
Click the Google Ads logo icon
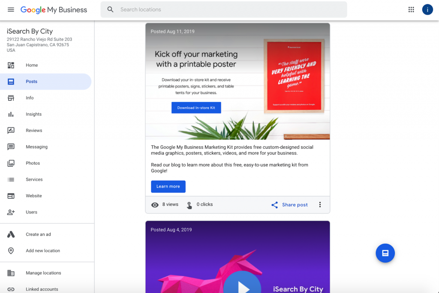tap(11, 234)
